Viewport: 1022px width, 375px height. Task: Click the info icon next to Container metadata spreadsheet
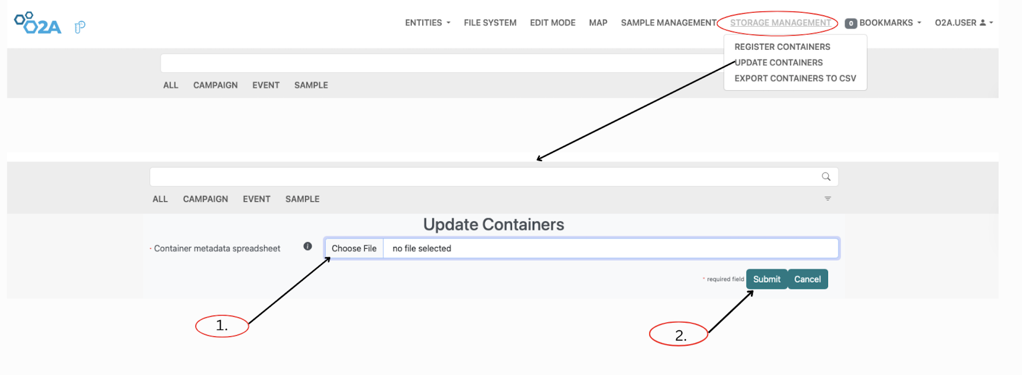307,246
